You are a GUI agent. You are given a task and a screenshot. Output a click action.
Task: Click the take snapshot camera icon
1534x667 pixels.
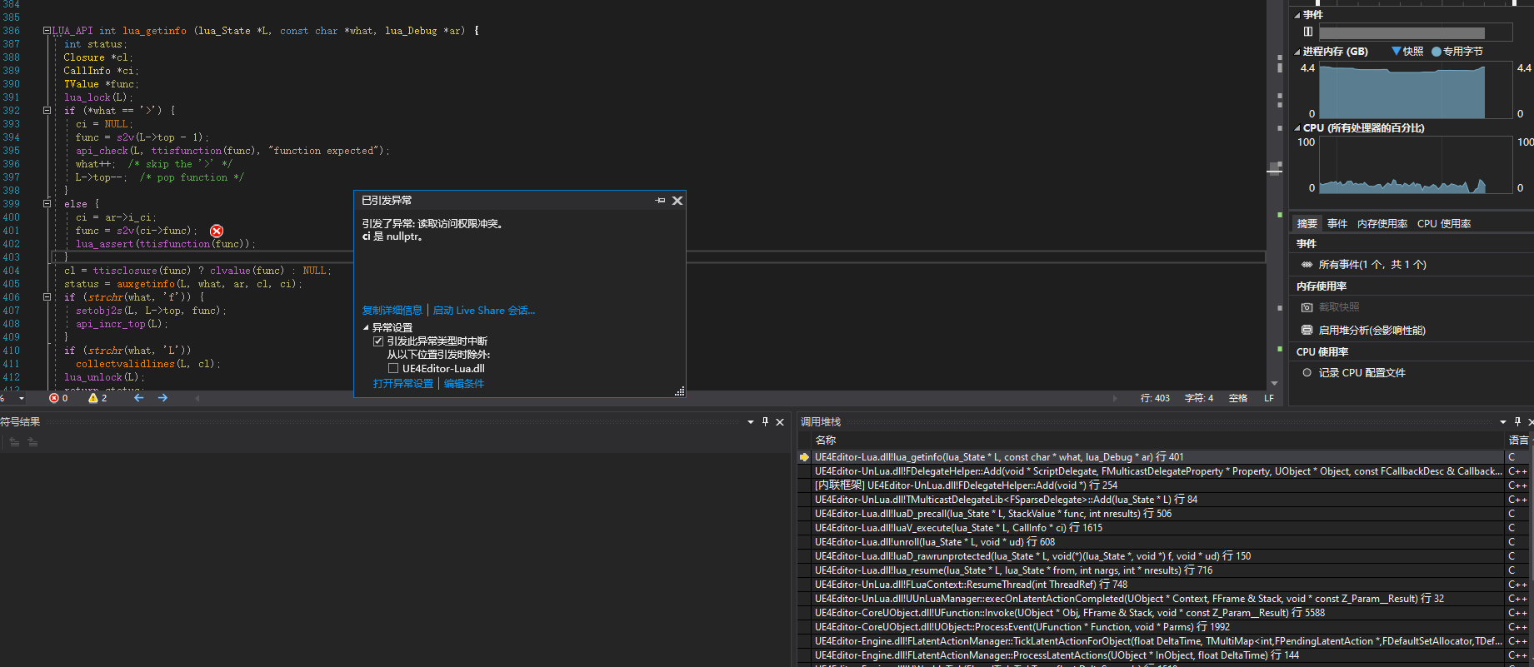[x=1307, y=307]
